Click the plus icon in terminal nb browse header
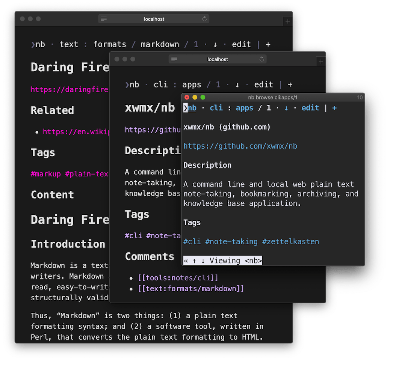 point(334,108)
